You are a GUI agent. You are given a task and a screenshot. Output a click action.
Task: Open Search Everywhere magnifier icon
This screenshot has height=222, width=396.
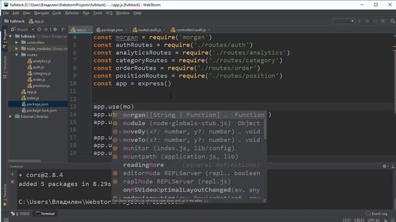click(392, 21)
